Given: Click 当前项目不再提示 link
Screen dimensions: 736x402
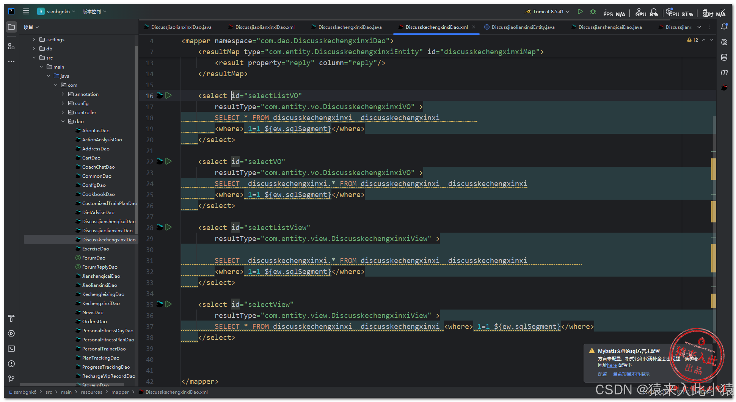Looking at the screenshot, I should click(x=631, y=374).
